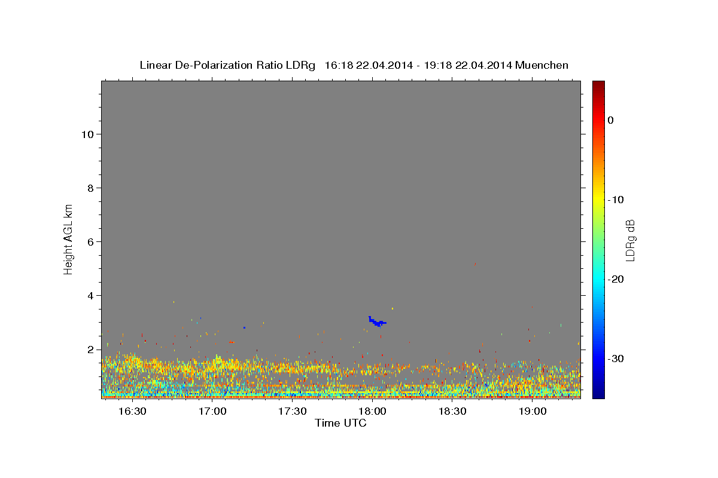The image size is (718, 478).
Task: Click the height tick label 2
Action: tap(92, 350)
